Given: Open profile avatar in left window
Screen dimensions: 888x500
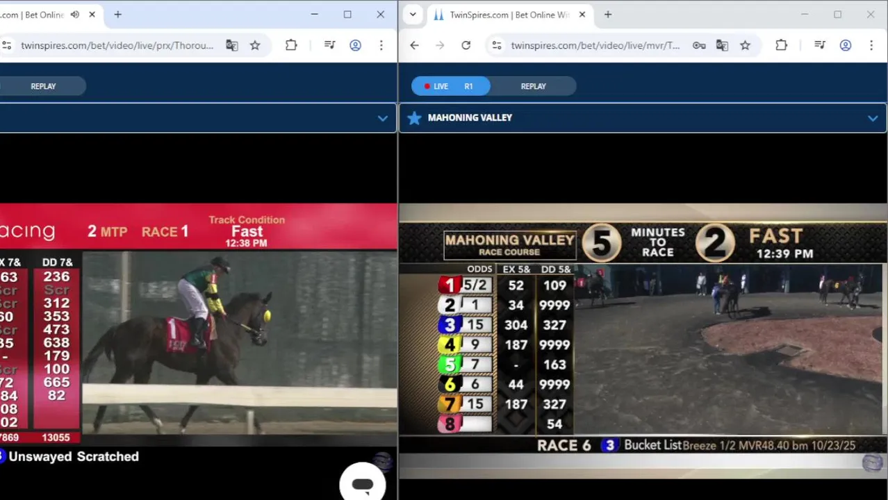Looking at the screenshot, I should (x=355, y=45).
